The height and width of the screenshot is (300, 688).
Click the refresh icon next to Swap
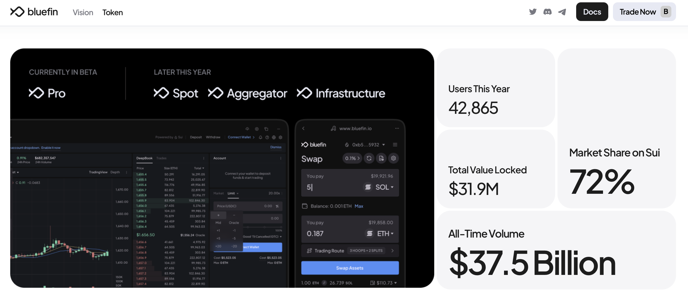pos(369,158)
